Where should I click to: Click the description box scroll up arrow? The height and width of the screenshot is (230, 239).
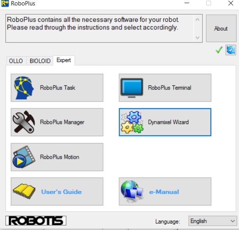click(x=197, y=19)
